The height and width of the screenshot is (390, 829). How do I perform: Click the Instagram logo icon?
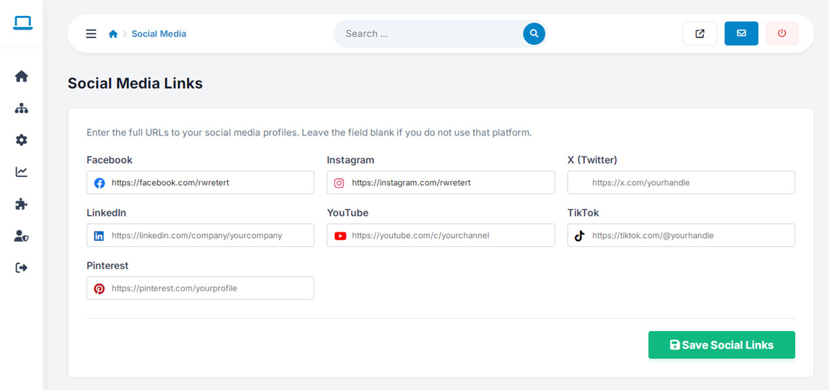(x=339, y=183)
